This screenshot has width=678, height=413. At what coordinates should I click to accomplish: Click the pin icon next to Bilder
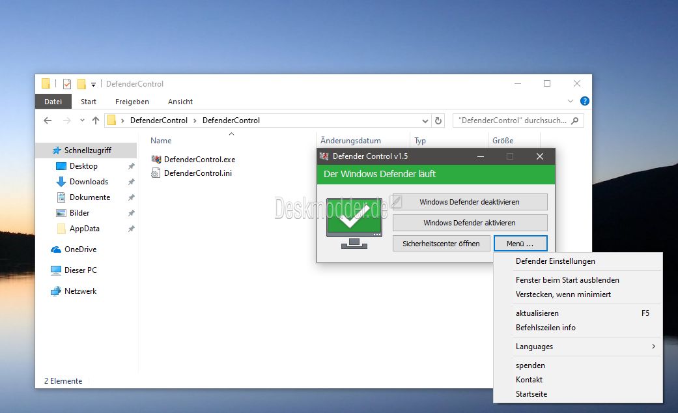[131, 213]
